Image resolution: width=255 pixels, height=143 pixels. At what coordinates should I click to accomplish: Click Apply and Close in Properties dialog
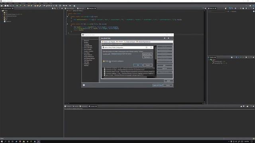click(x=157, y=85)
